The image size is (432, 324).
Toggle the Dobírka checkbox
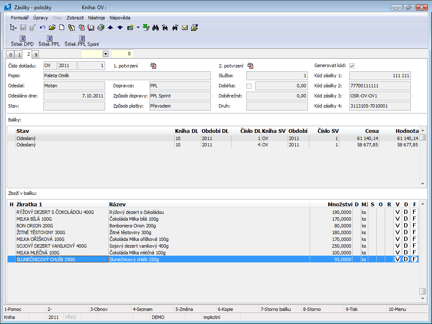(x=249, y=86)
